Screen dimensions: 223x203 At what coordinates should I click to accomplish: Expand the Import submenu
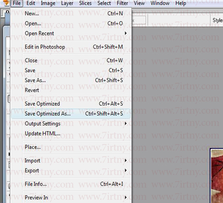click(x=71, y=160)
